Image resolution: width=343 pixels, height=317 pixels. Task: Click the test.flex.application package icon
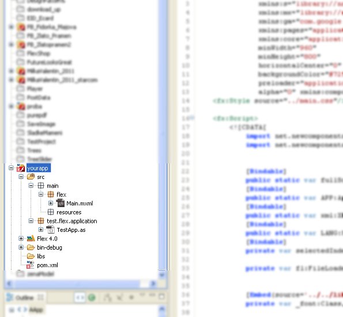tap(41, 221)
